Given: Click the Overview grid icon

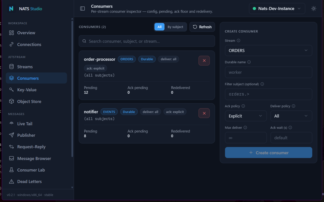Looking at the screenshot, I should [11, 33].
